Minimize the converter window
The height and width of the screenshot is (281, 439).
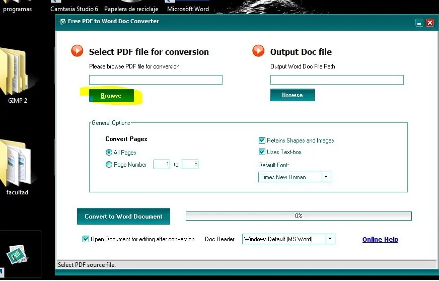pyautogui.click(x=419, y=23)
